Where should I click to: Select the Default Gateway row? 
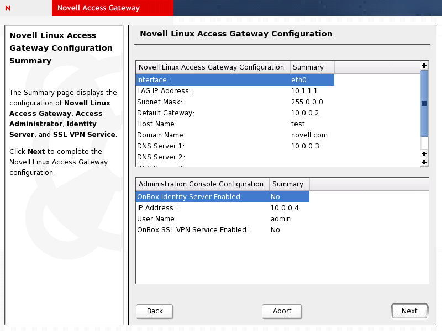pos(235,113)
